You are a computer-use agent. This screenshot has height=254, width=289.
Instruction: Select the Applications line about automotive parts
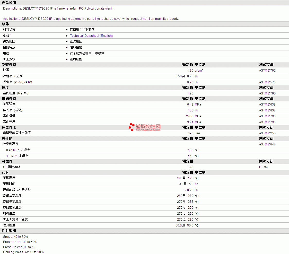click(91, 19)
